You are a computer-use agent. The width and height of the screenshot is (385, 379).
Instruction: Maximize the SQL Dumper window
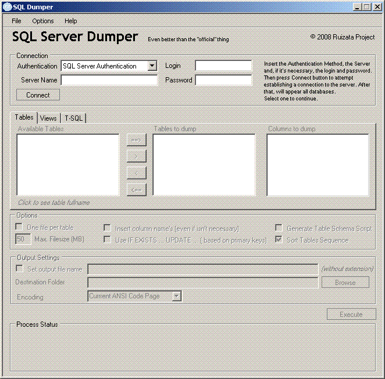tap(367, 7)
